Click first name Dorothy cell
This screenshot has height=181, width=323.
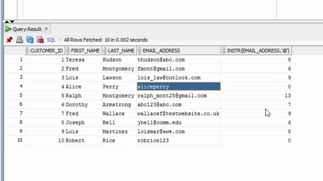83,105
